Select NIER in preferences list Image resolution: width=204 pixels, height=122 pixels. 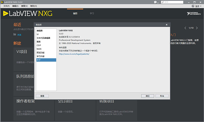click(x=46, y=49)
